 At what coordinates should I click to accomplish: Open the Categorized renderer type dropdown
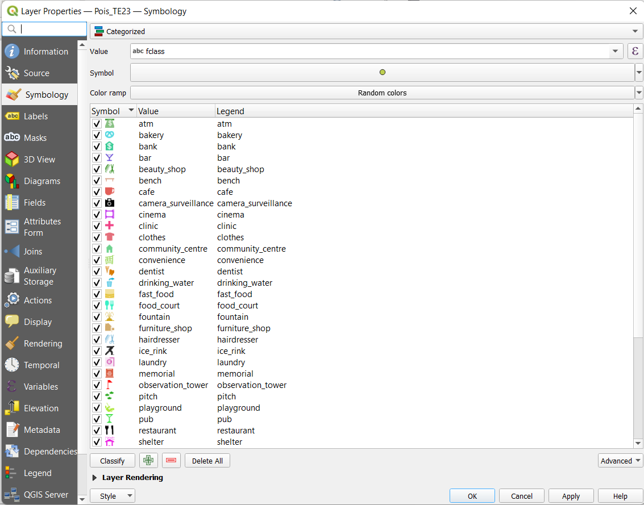coord(366,31)
